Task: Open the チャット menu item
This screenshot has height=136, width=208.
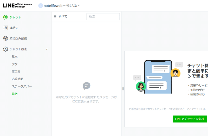Action: click(x=15, y=17)
